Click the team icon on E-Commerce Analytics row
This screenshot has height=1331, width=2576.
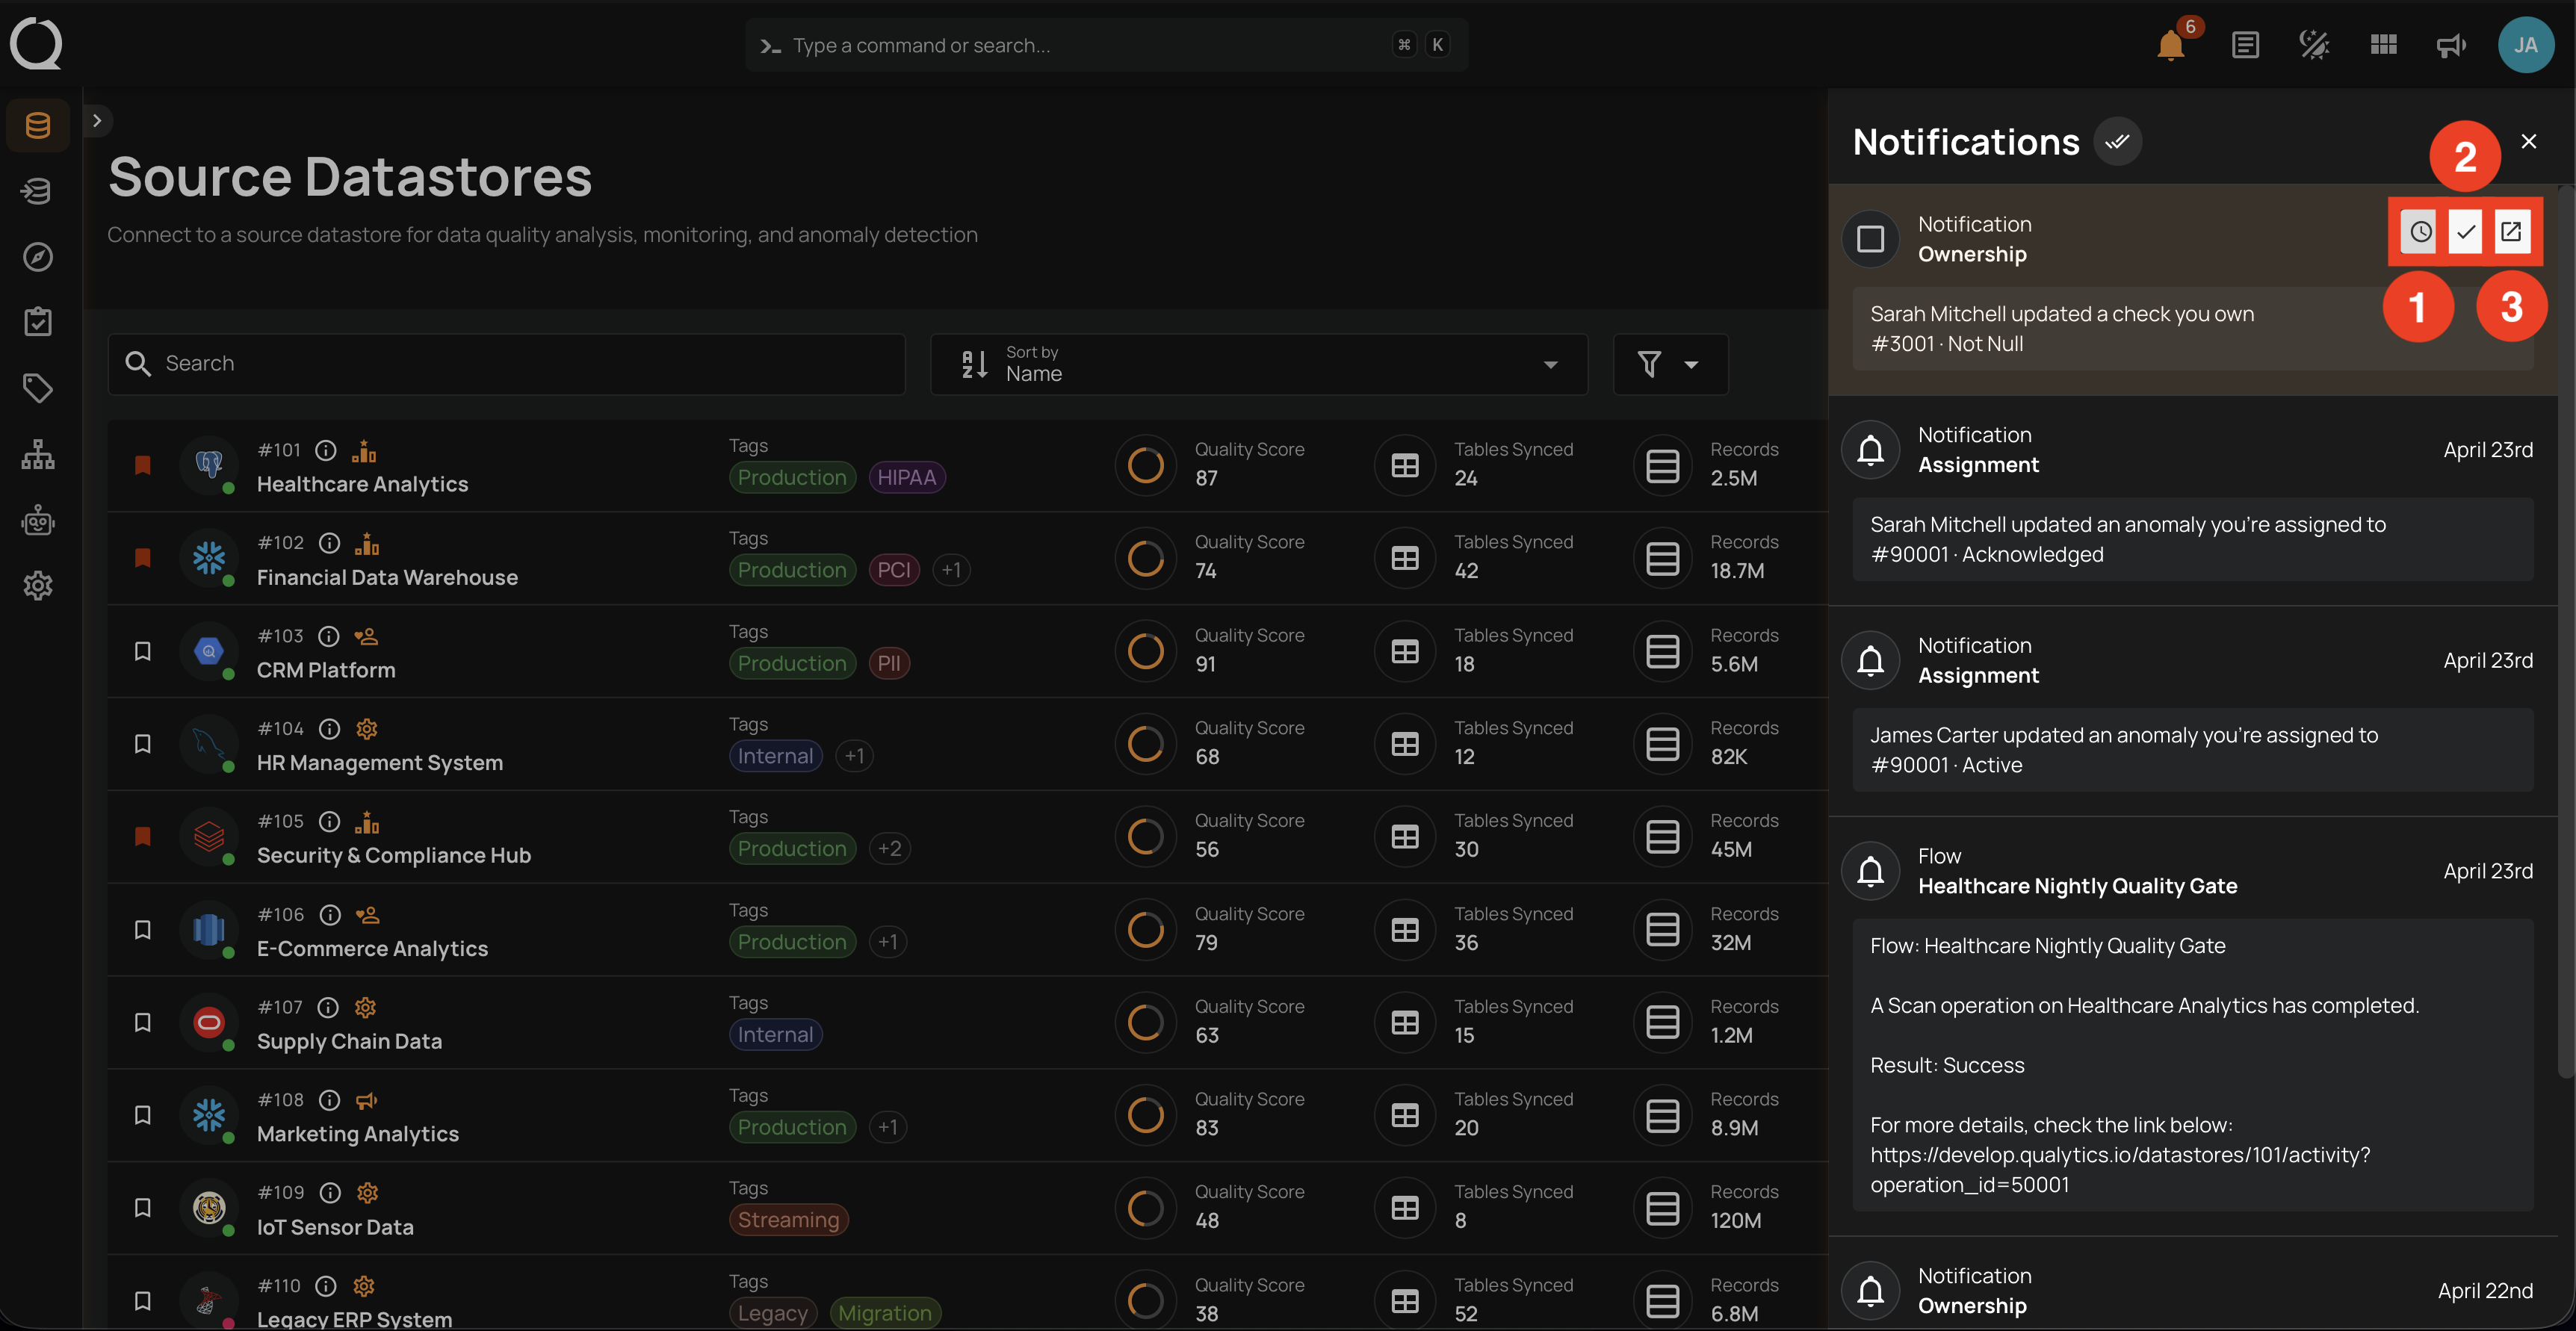click(367, 915)
